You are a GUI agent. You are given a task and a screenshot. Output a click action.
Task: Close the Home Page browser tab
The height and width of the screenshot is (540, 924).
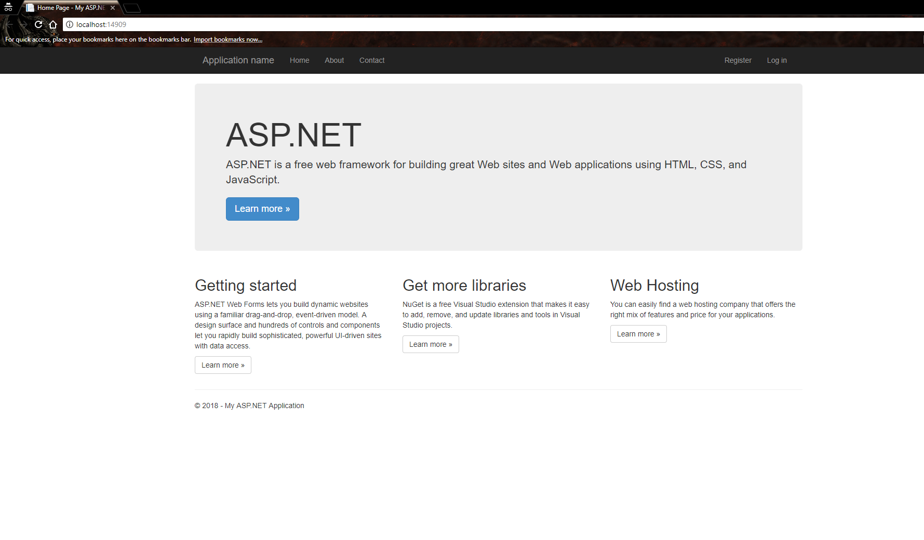click(113, 8)
